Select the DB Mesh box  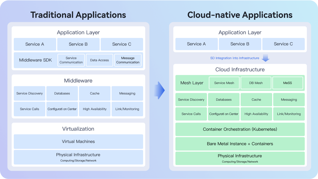click(256, 83)
